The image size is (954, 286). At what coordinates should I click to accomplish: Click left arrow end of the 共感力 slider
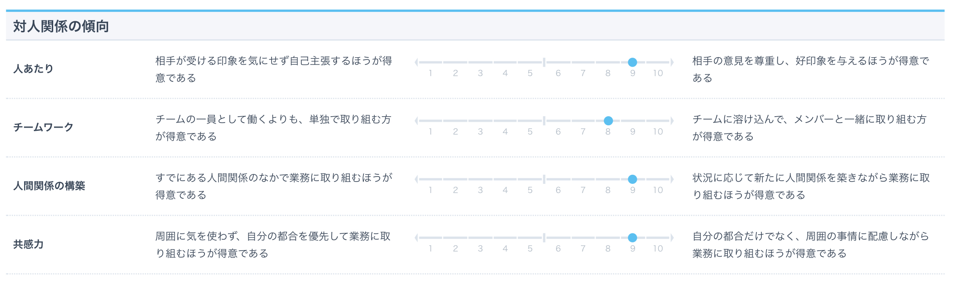click(x=417, y=237)
